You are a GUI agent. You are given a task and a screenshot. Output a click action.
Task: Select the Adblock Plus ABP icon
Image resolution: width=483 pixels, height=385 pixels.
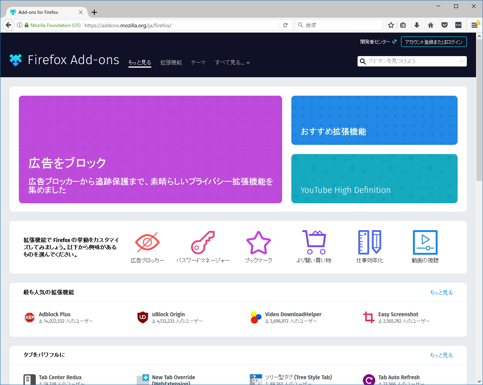[x=29, y=317]
